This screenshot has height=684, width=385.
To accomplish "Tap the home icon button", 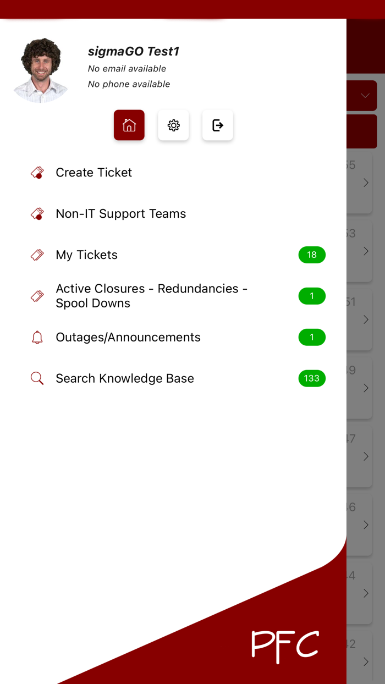I will click(x=129, y=125).
